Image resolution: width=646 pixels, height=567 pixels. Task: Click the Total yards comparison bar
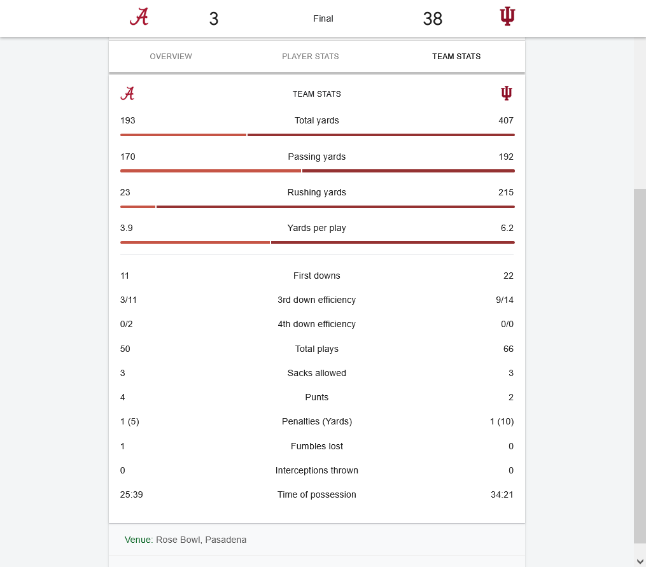tap(317, 135)
